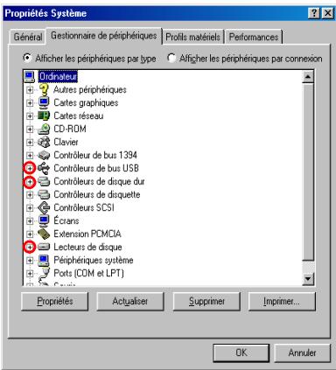Expand the Clavier node
336x370 pixels.
[x=30, y=142]
